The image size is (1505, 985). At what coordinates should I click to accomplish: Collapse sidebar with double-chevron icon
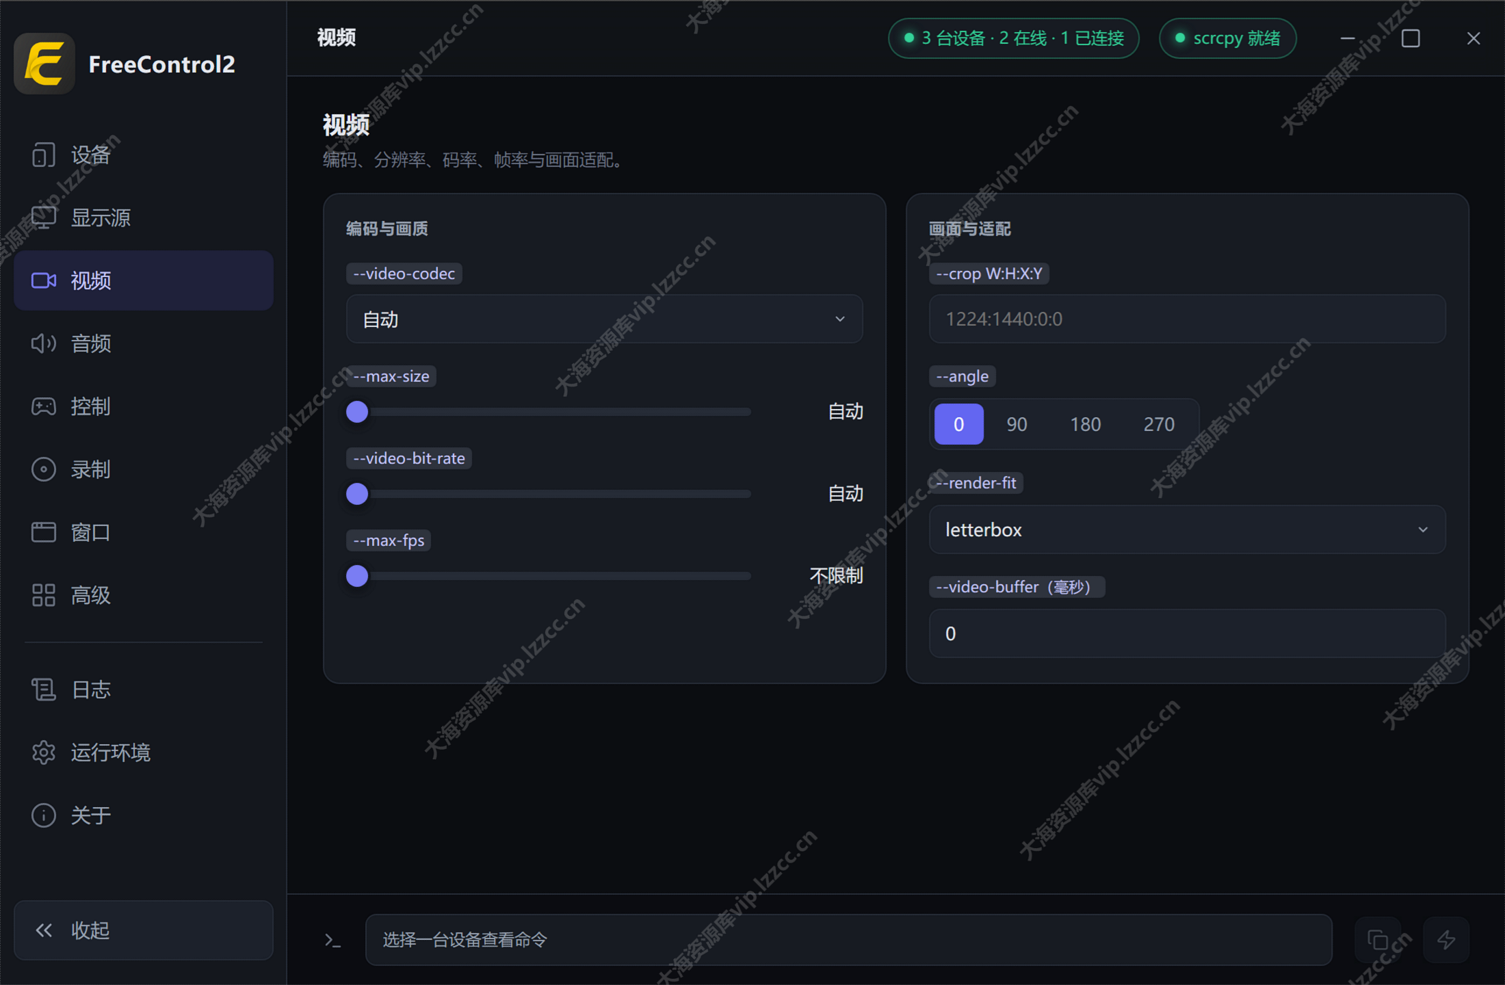(x=44, y=930)
